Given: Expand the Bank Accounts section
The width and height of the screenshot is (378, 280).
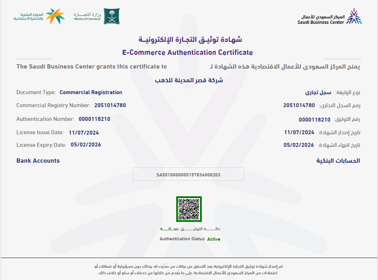Looking at the screenshot, I should (38, 161).
